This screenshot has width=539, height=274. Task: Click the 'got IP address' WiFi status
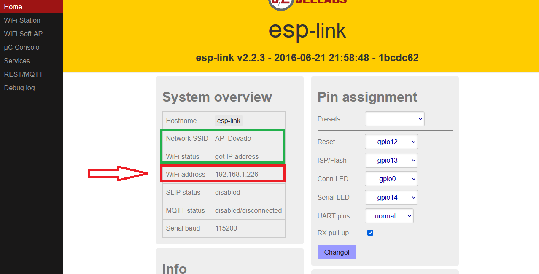[237, 156]
